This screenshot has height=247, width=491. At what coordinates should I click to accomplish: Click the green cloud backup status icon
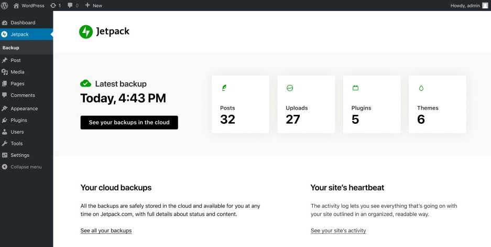85,83
